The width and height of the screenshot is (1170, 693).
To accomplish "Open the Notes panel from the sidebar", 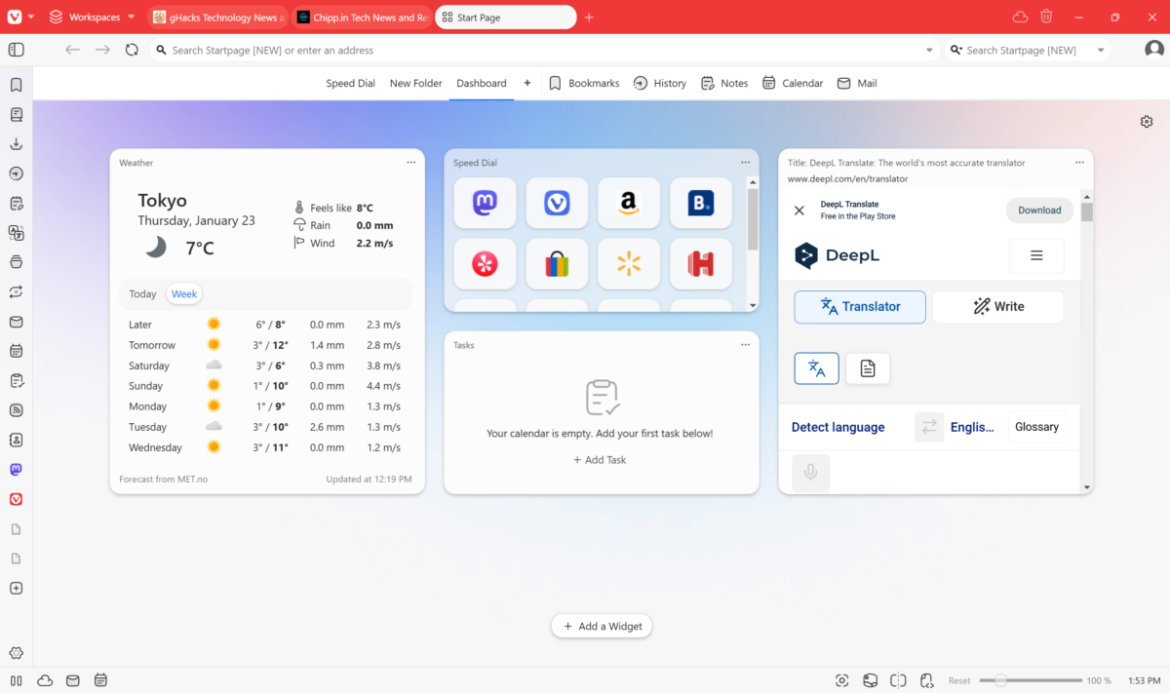I will click(x=16, y=203).
